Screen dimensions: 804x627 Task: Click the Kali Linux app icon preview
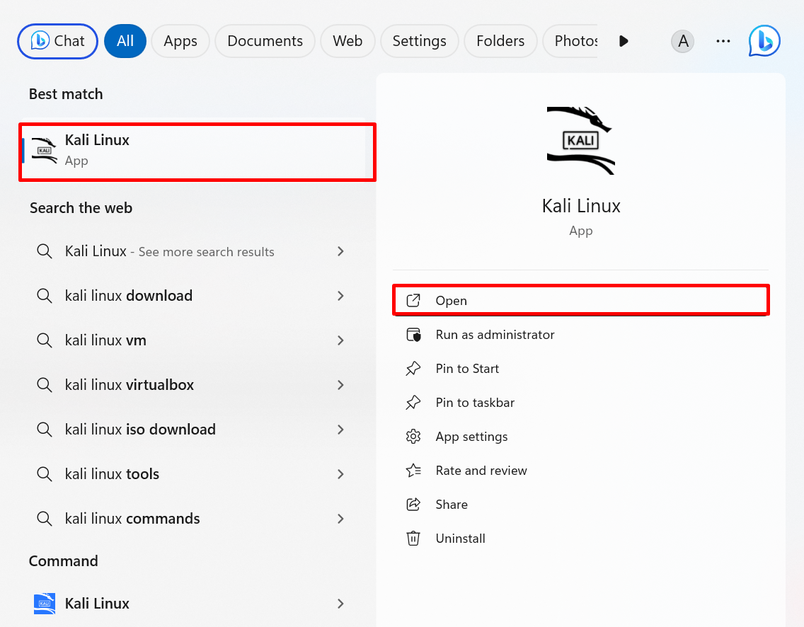pyautogui.click(x=580, y=139)
